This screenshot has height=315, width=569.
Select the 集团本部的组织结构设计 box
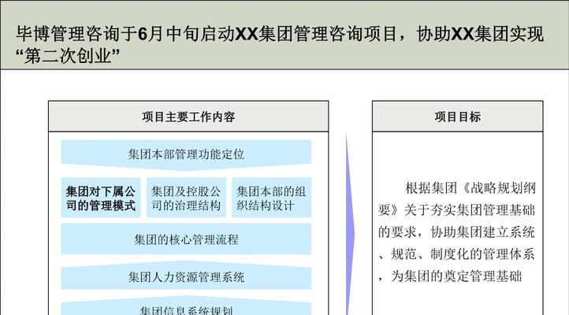[271, 198]
